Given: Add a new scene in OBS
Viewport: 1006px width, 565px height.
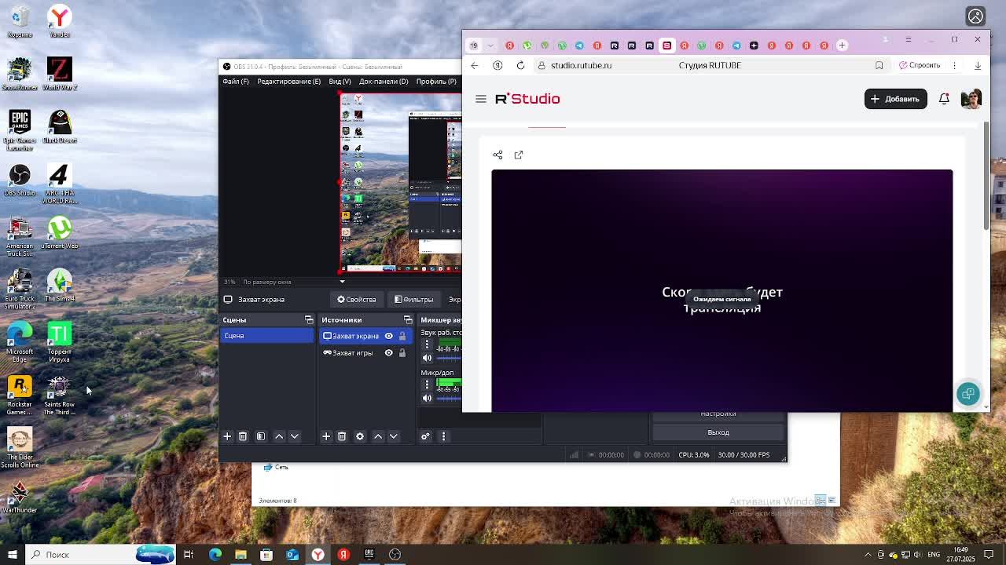Looking at the screenshot, I should pos(227,436).
